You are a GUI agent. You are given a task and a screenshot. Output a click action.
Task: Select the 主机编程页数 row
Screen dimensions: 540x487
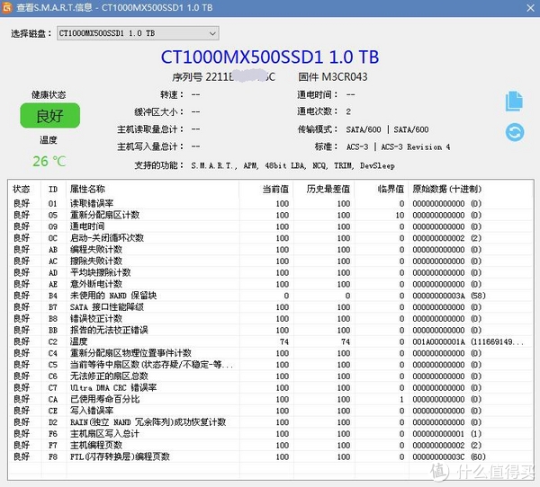(x=270, y=446)
